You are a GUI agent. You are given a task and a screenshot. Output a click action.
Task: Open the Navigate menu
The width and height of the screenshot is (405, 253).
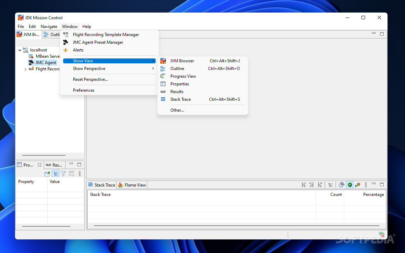(49, 27)
